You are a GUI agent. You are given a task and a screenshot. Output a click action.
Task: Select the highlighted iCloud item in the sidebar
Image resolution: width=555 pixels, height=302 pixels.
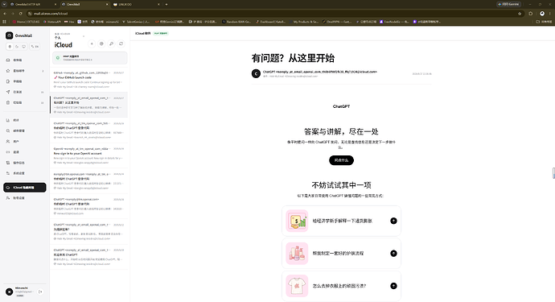point(25,188)
